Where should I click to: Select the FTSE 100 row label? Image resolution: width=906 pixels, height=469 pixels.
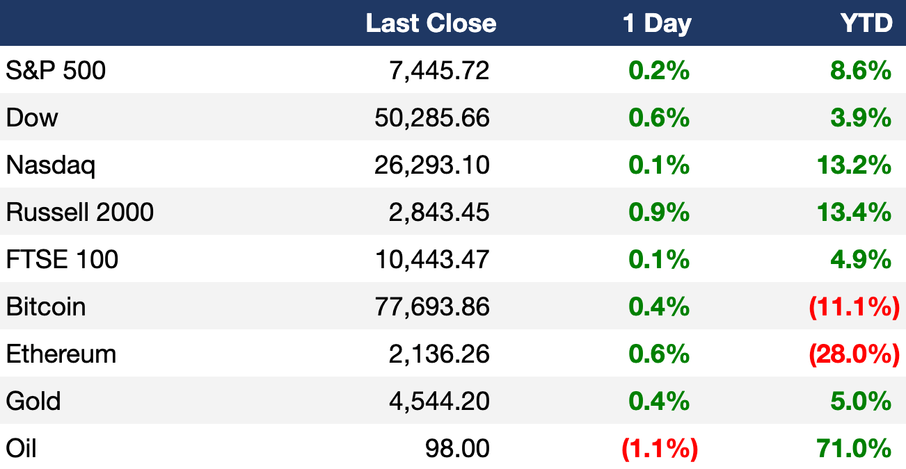(62, 259)
